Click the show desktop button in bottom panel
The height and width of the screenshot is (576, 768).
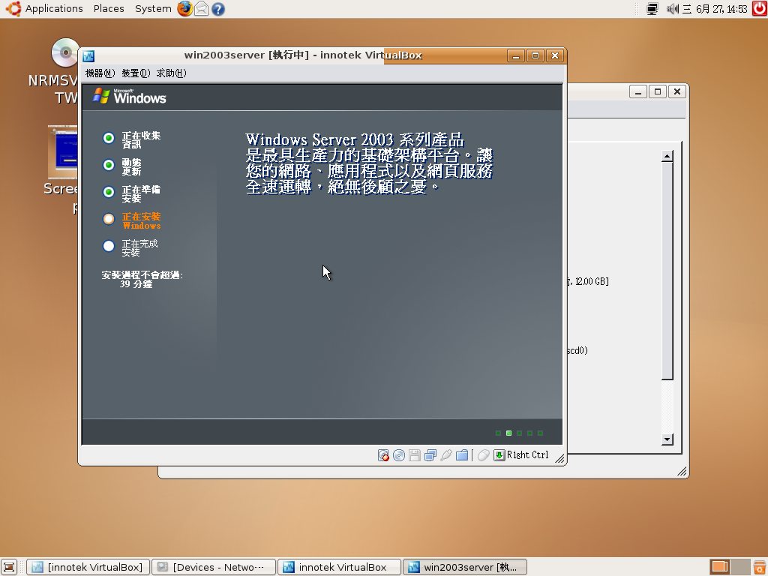(x=9, y=567)
